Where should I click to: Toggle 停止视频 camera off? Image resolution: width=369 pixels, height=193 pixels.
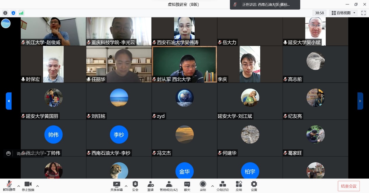(x=28, y=186)
